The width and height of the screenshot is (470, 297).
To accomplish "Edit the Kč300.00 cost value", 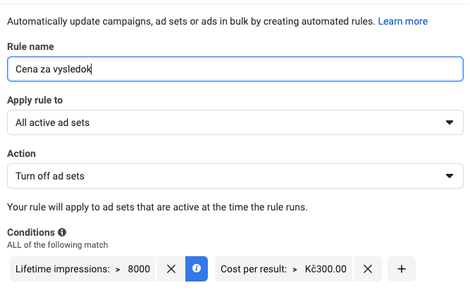I will click(x=326, y=269).
